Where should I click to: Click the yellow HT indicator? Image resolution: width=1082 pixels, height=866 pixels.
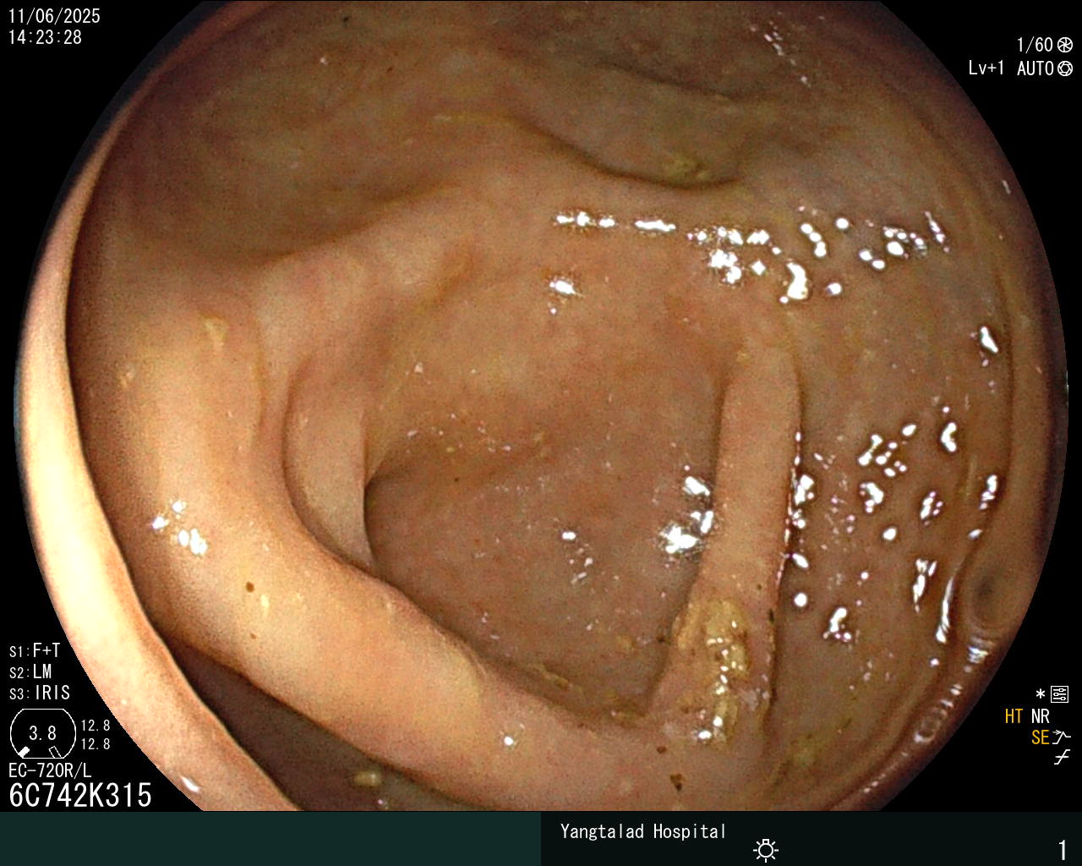[x=1014, y=716]
